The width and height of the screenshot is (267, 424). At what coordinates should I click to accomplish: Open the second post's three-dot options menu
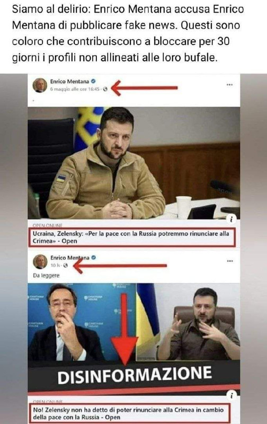coord(230,261)
